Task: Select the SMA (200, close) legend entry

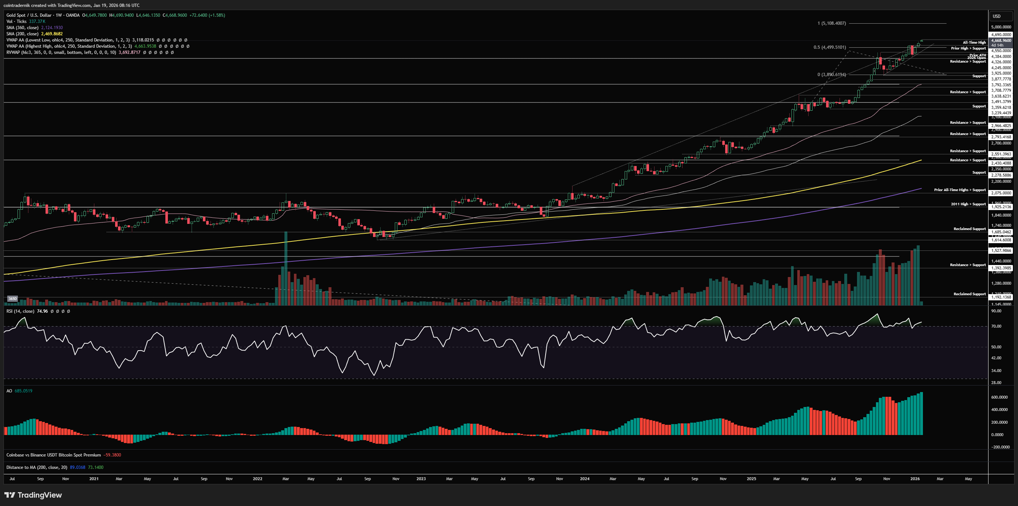Action: click(23, 34)
